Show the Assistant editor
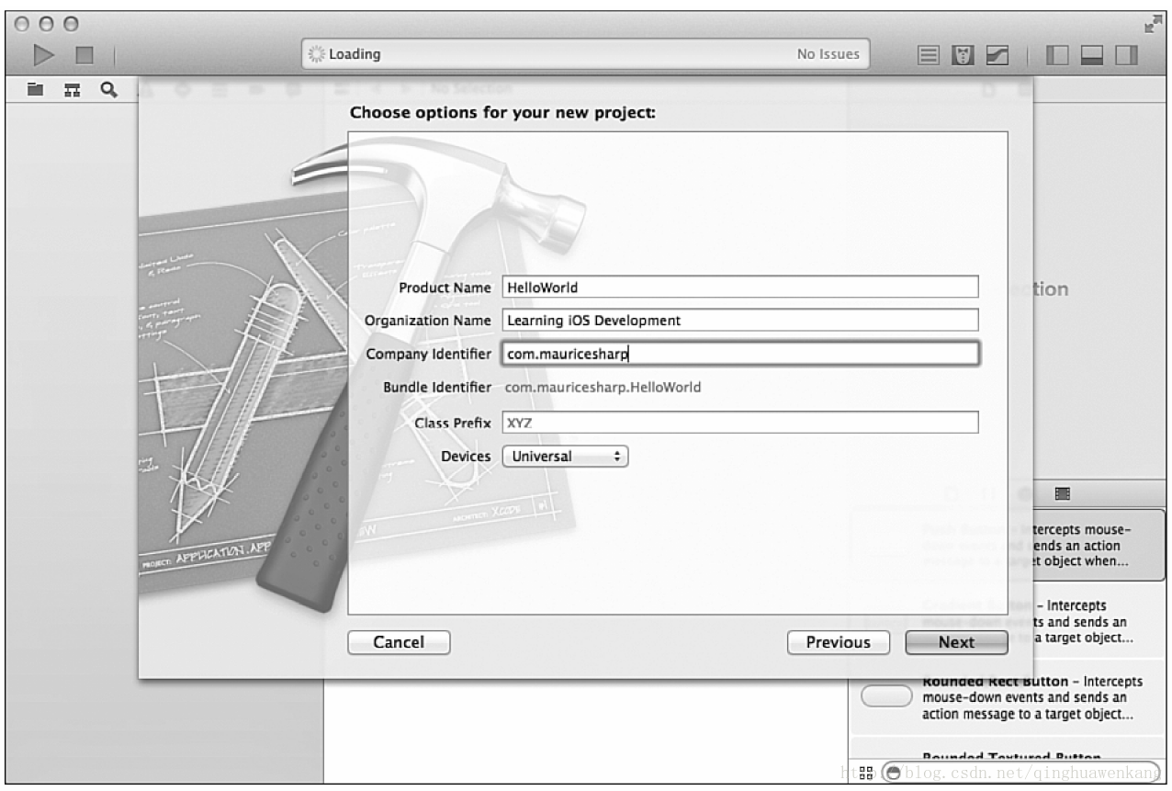The image size is (1172, 791). 963,55
